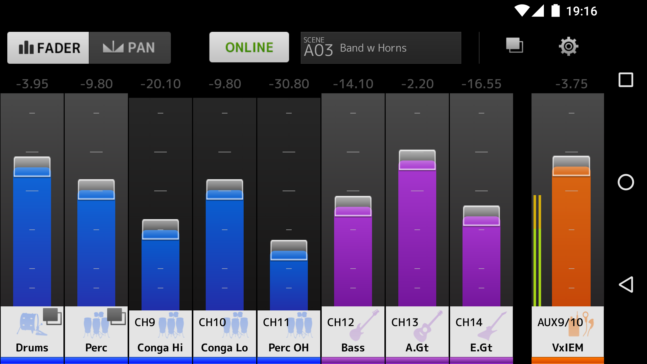Image resolution: width=647 pixels, height=364 pixels.
Task: Switch to the PAN view tab
Action: click(130, 48)
